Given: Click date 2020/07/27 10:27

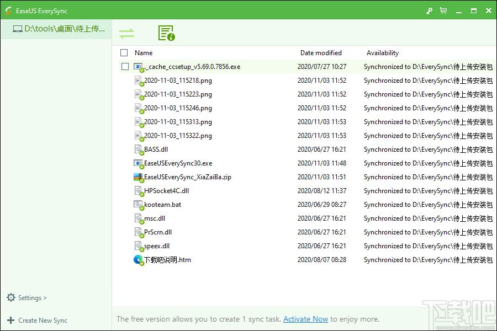Looking at the screenshot, I should pyautogui.click(x=322, y=67).
